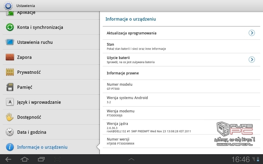Open the Stan battery and network info

(181, 46)
